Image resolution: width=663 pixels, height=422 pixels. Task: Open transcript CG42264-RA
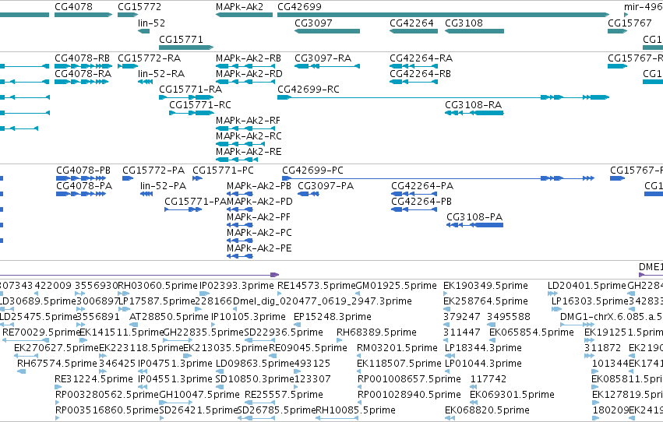click(421, 58)
